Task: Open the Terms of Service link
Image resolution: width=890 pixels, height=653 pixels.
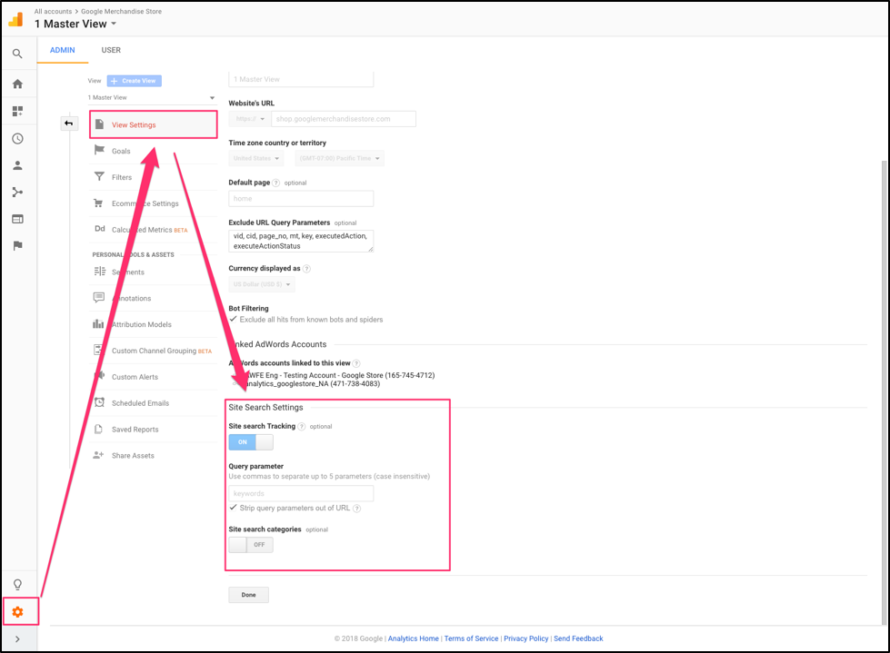Action: [x=471, y=638]
